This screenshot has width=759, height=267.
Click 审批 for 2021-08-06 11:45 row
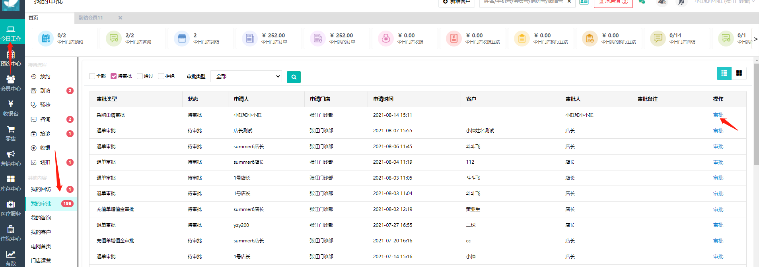(x=718, y=147)
